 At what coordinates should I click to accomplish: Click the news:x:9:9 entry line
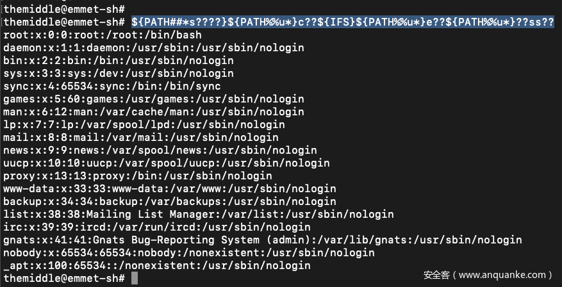click(160, 150)
